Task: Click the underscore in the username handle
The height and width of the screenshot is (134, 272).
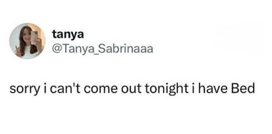Action: [93, 53]
